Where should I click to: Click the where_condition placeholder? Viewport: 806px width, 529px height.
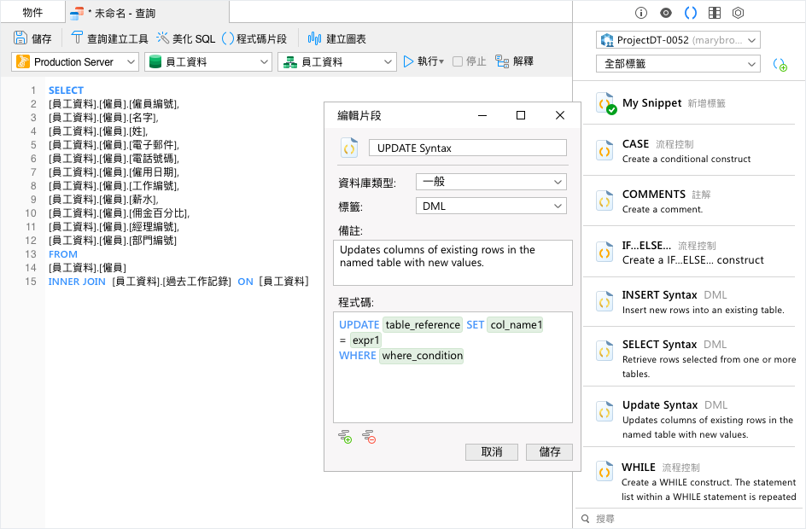[x=422, y=356]
